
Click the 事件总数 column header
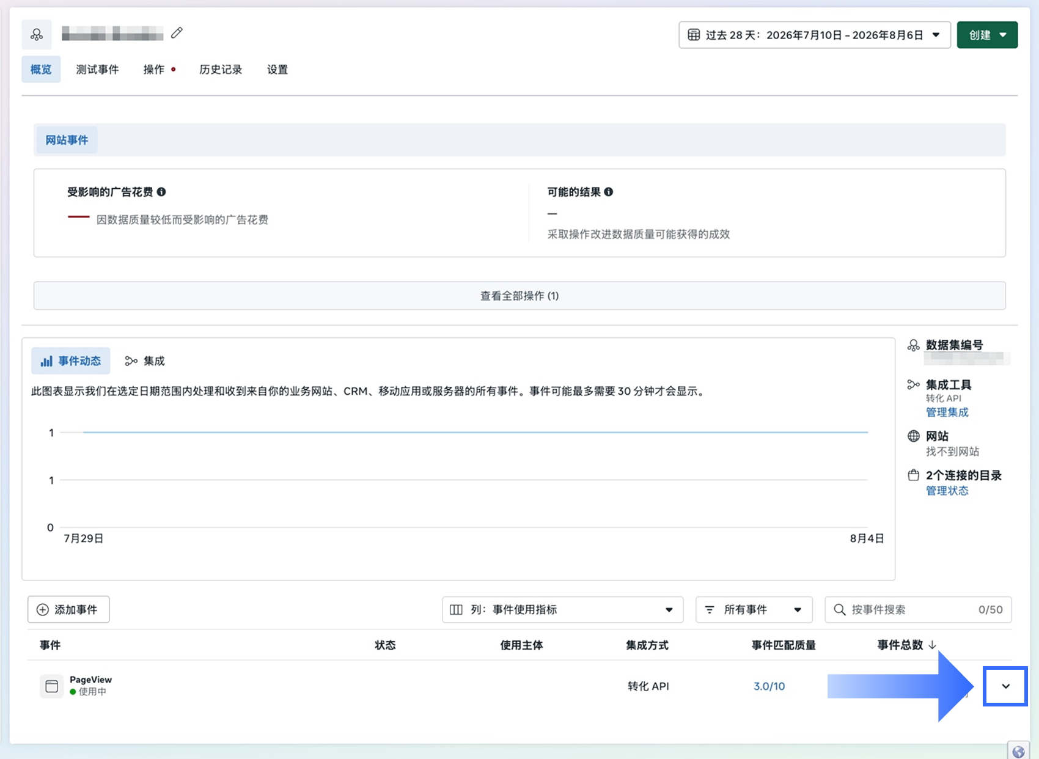900,645
